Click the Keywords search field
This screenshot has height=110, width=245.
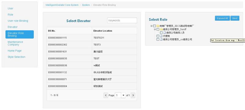(x=122, y=20)
